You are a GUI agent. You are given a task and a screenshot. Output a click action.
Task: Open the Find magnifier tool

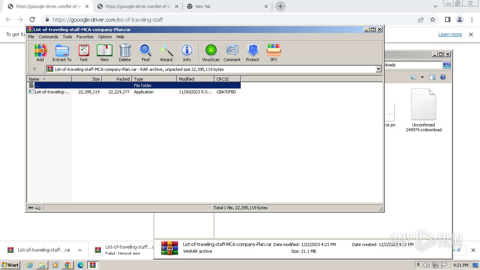coord(145,52)
